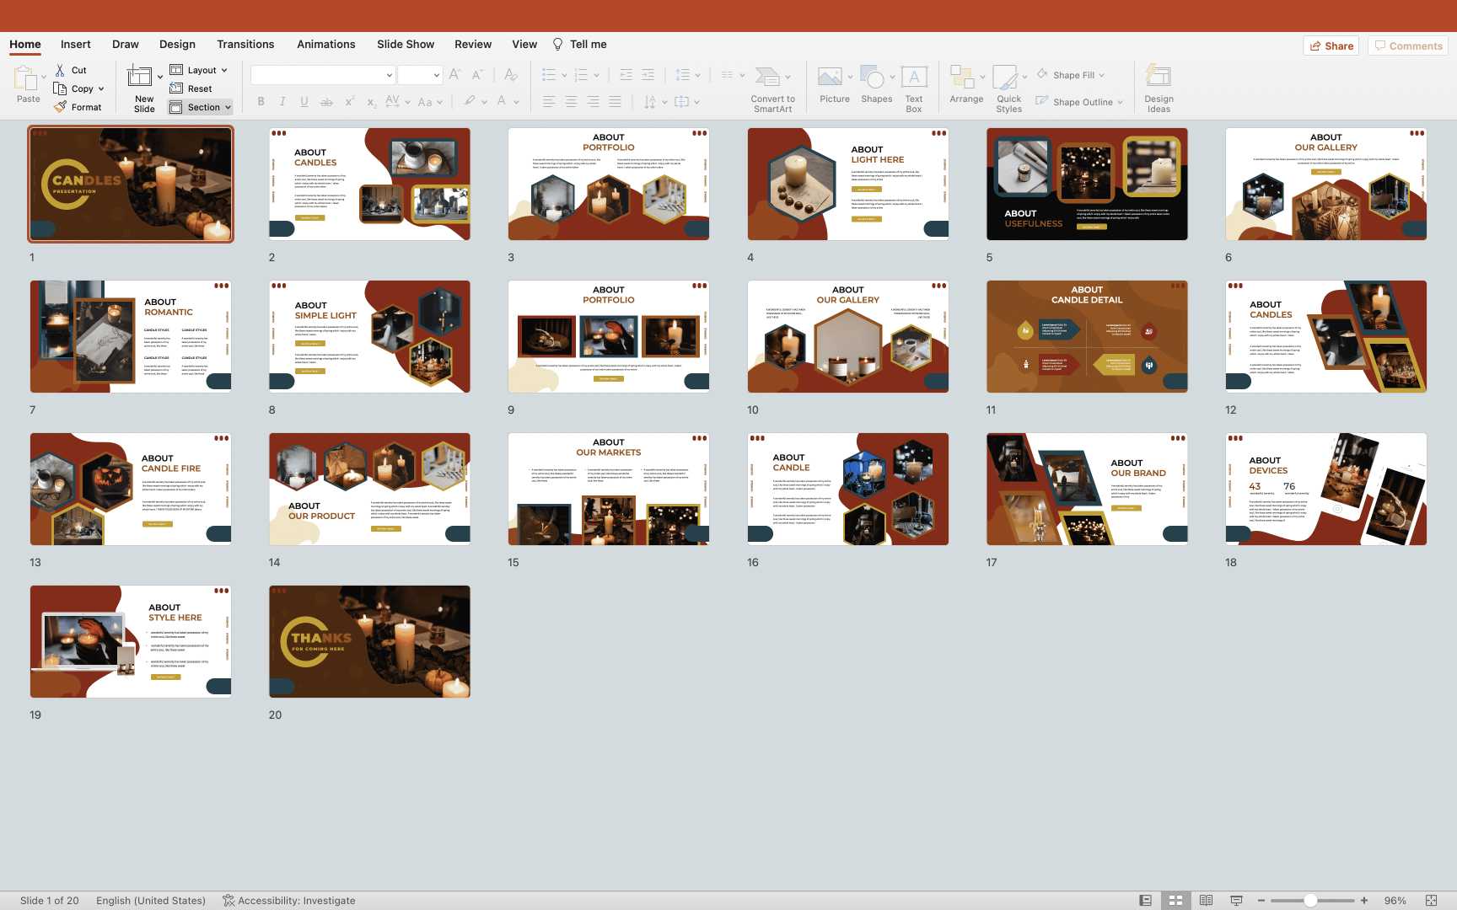
Task: Click the Paste clipboard icon
Action: click(x=25, y=78)
